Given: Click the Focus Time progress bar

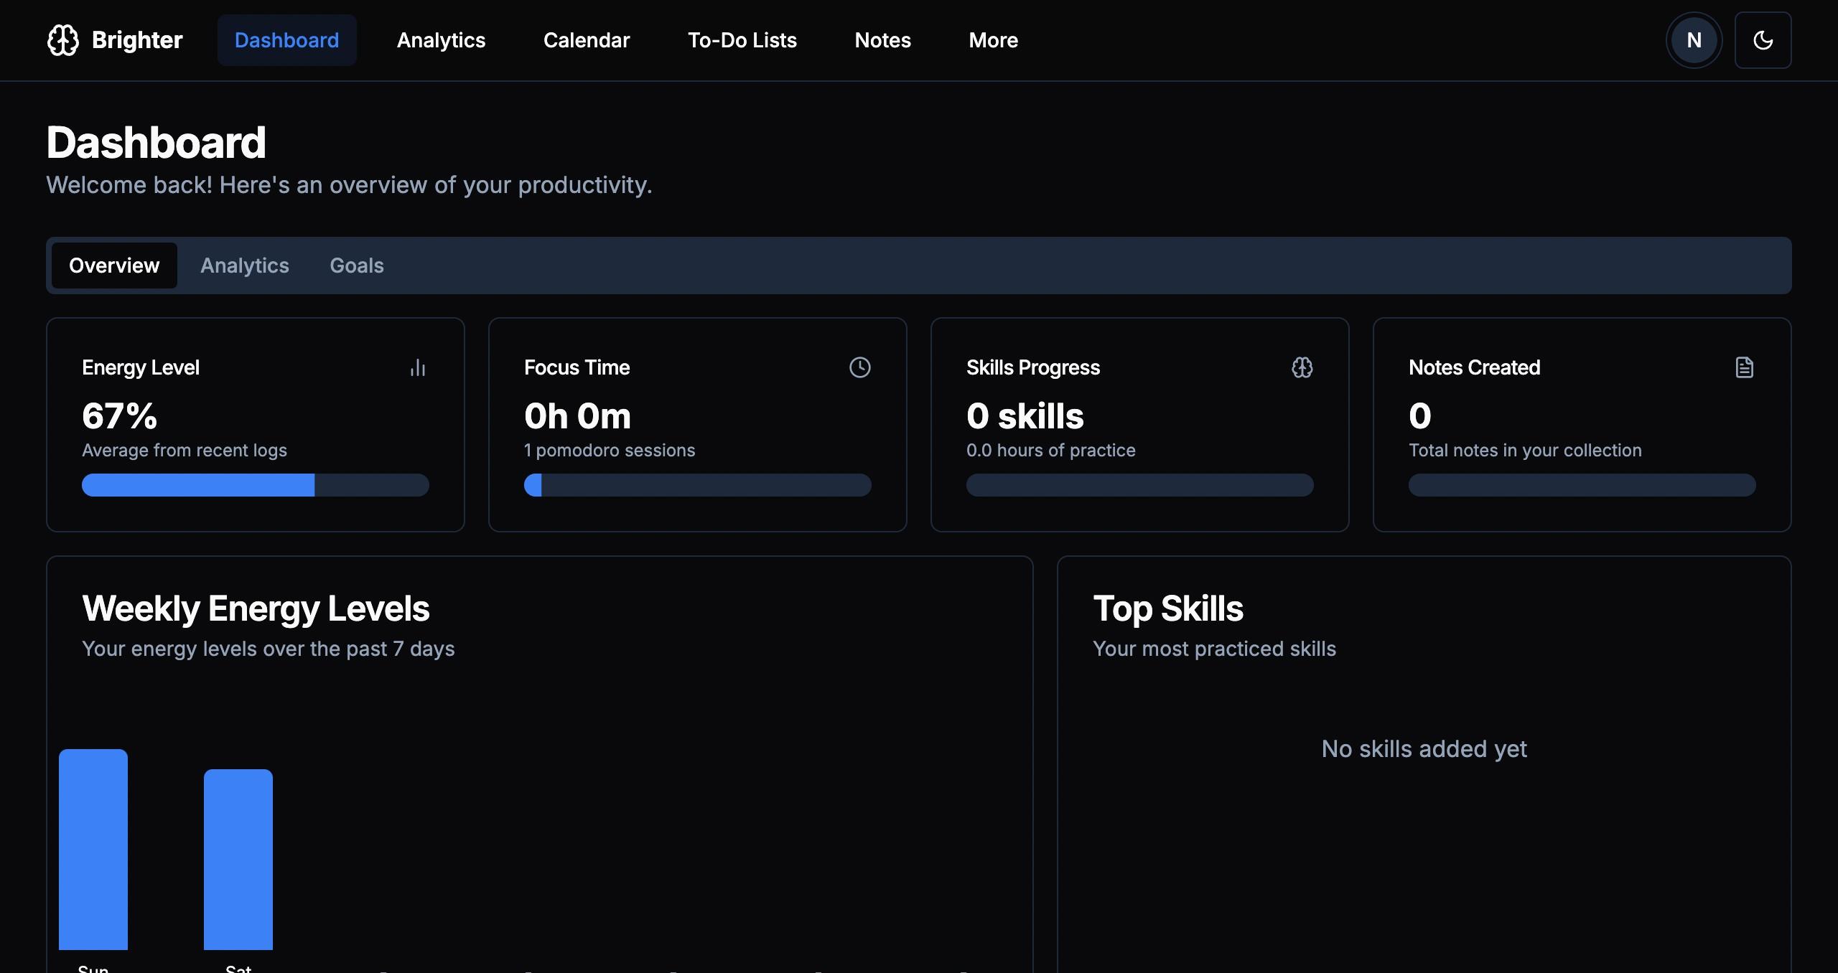Looking at the screenshot, I should pyautogui.click(x=698, y=485).
